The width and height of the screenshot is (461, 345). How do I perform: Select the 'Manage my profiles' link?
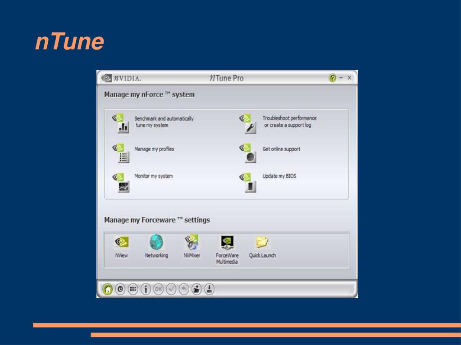[154, 149]
